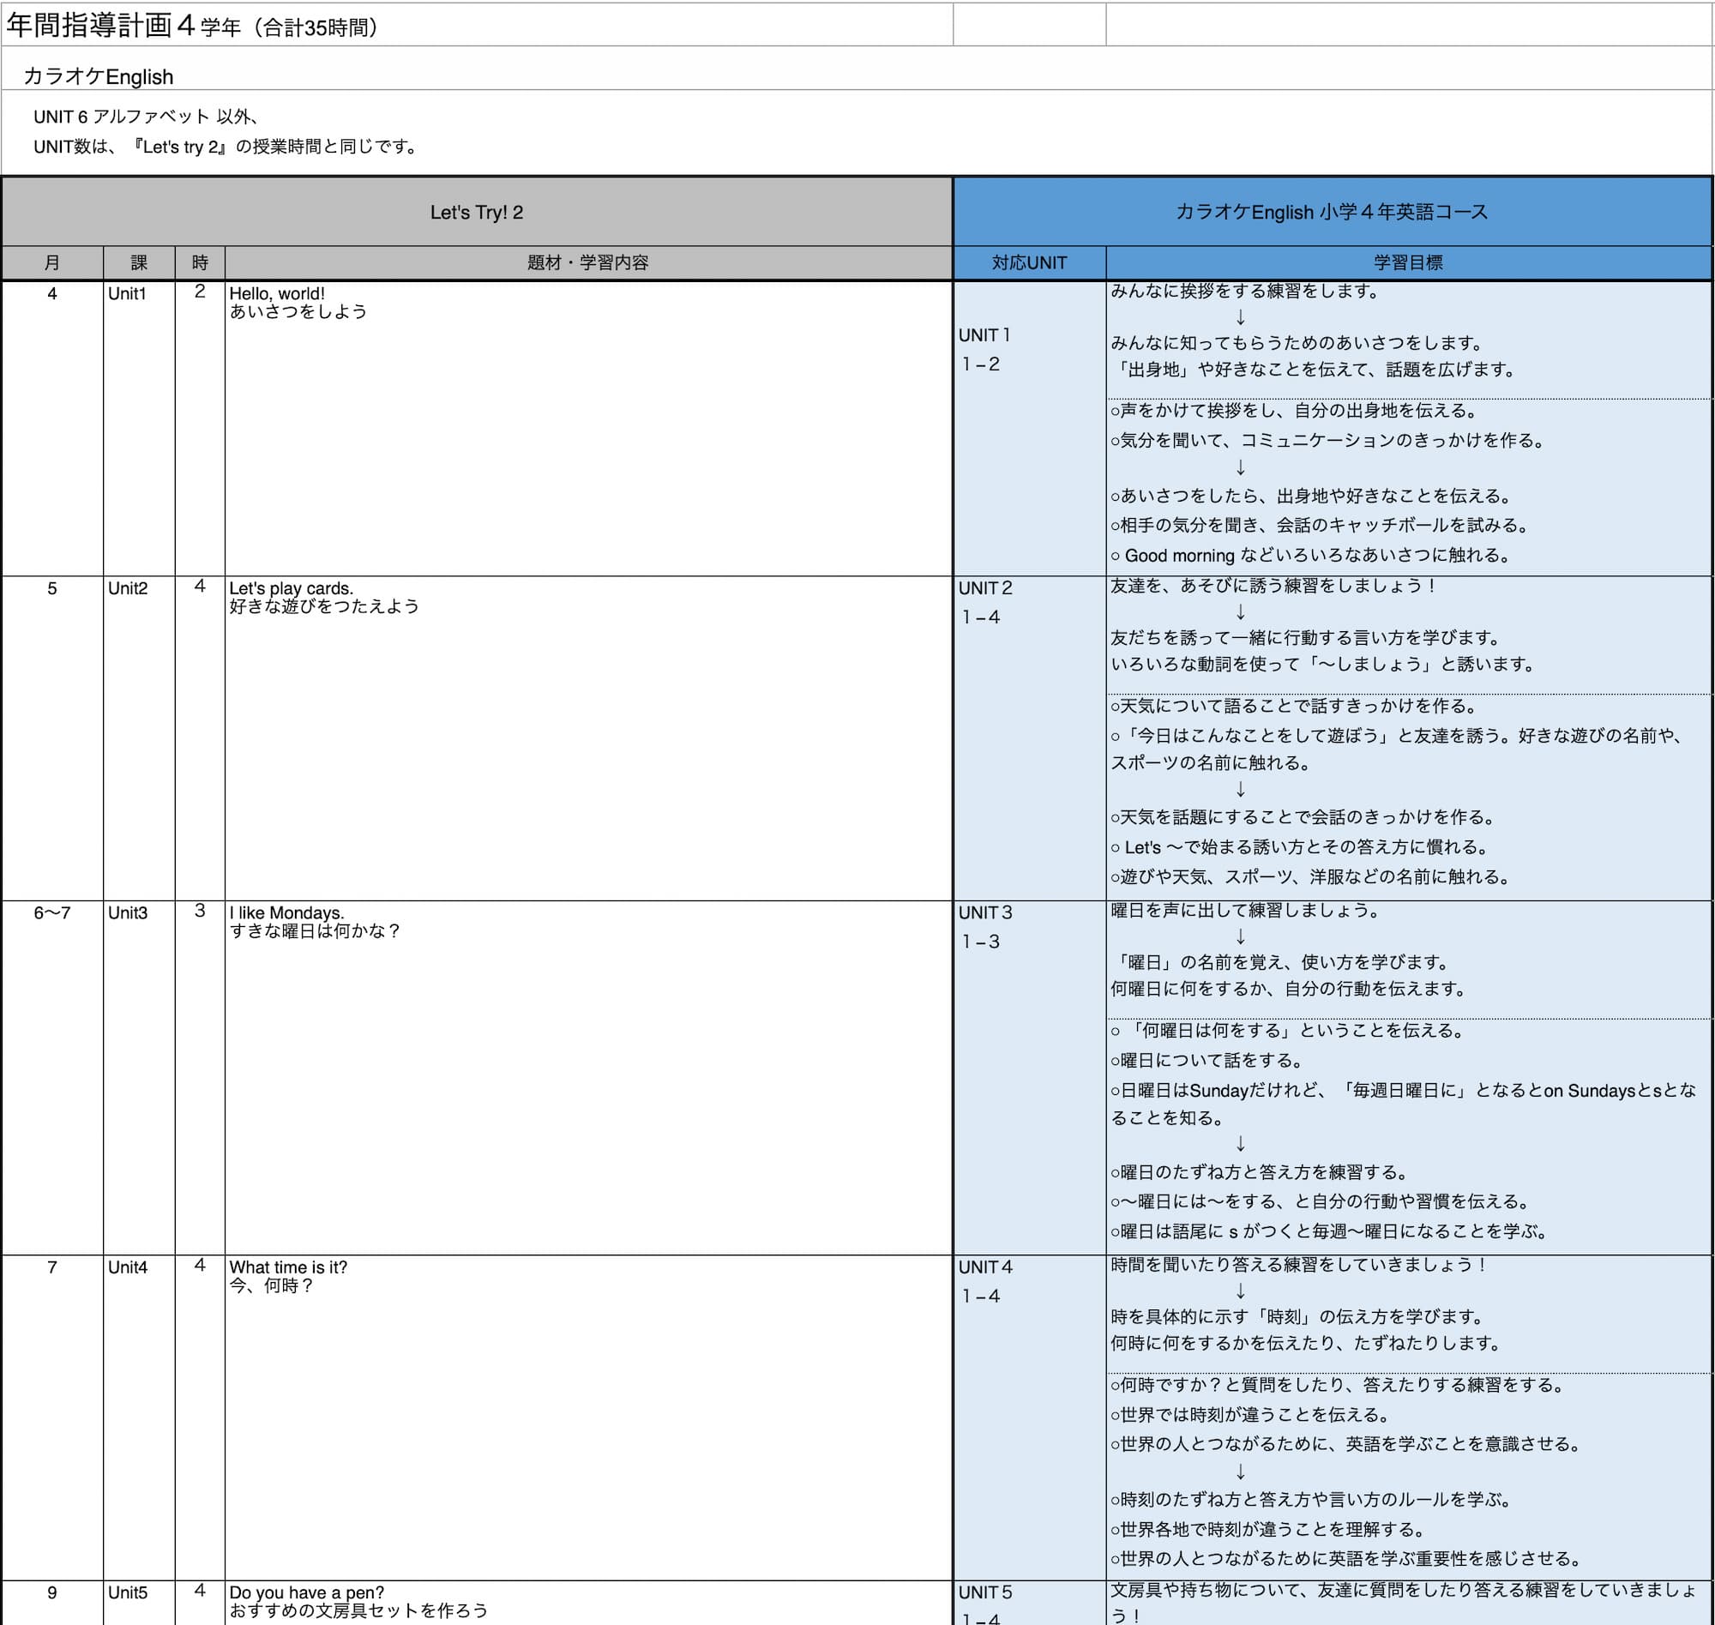Image resolution: width=1715 pixels, height=1625 pixels.
Task: Select the line mentioning 'Good morning'
Action: point(1313,555)
